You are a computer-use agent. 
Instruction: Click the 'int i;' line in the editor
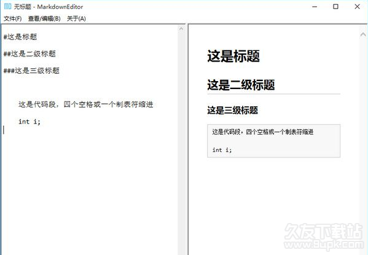tap(29, 122)
